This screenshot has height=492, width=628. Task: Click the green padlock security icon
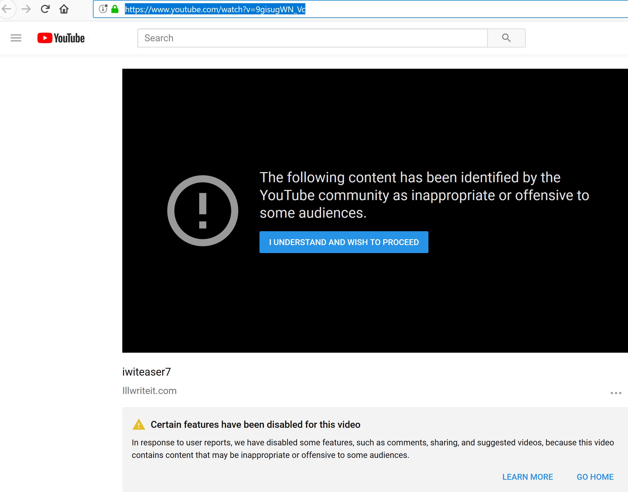point(115,9)
